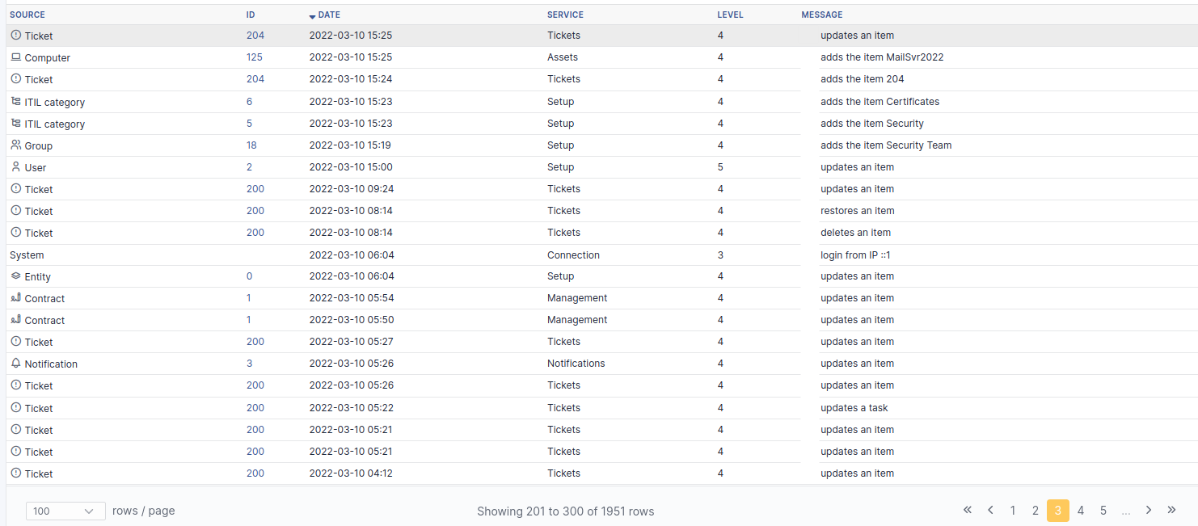Viewport: 1198px width, 526px height.
Task: Click the Group people icon
Action: (15, 145)
